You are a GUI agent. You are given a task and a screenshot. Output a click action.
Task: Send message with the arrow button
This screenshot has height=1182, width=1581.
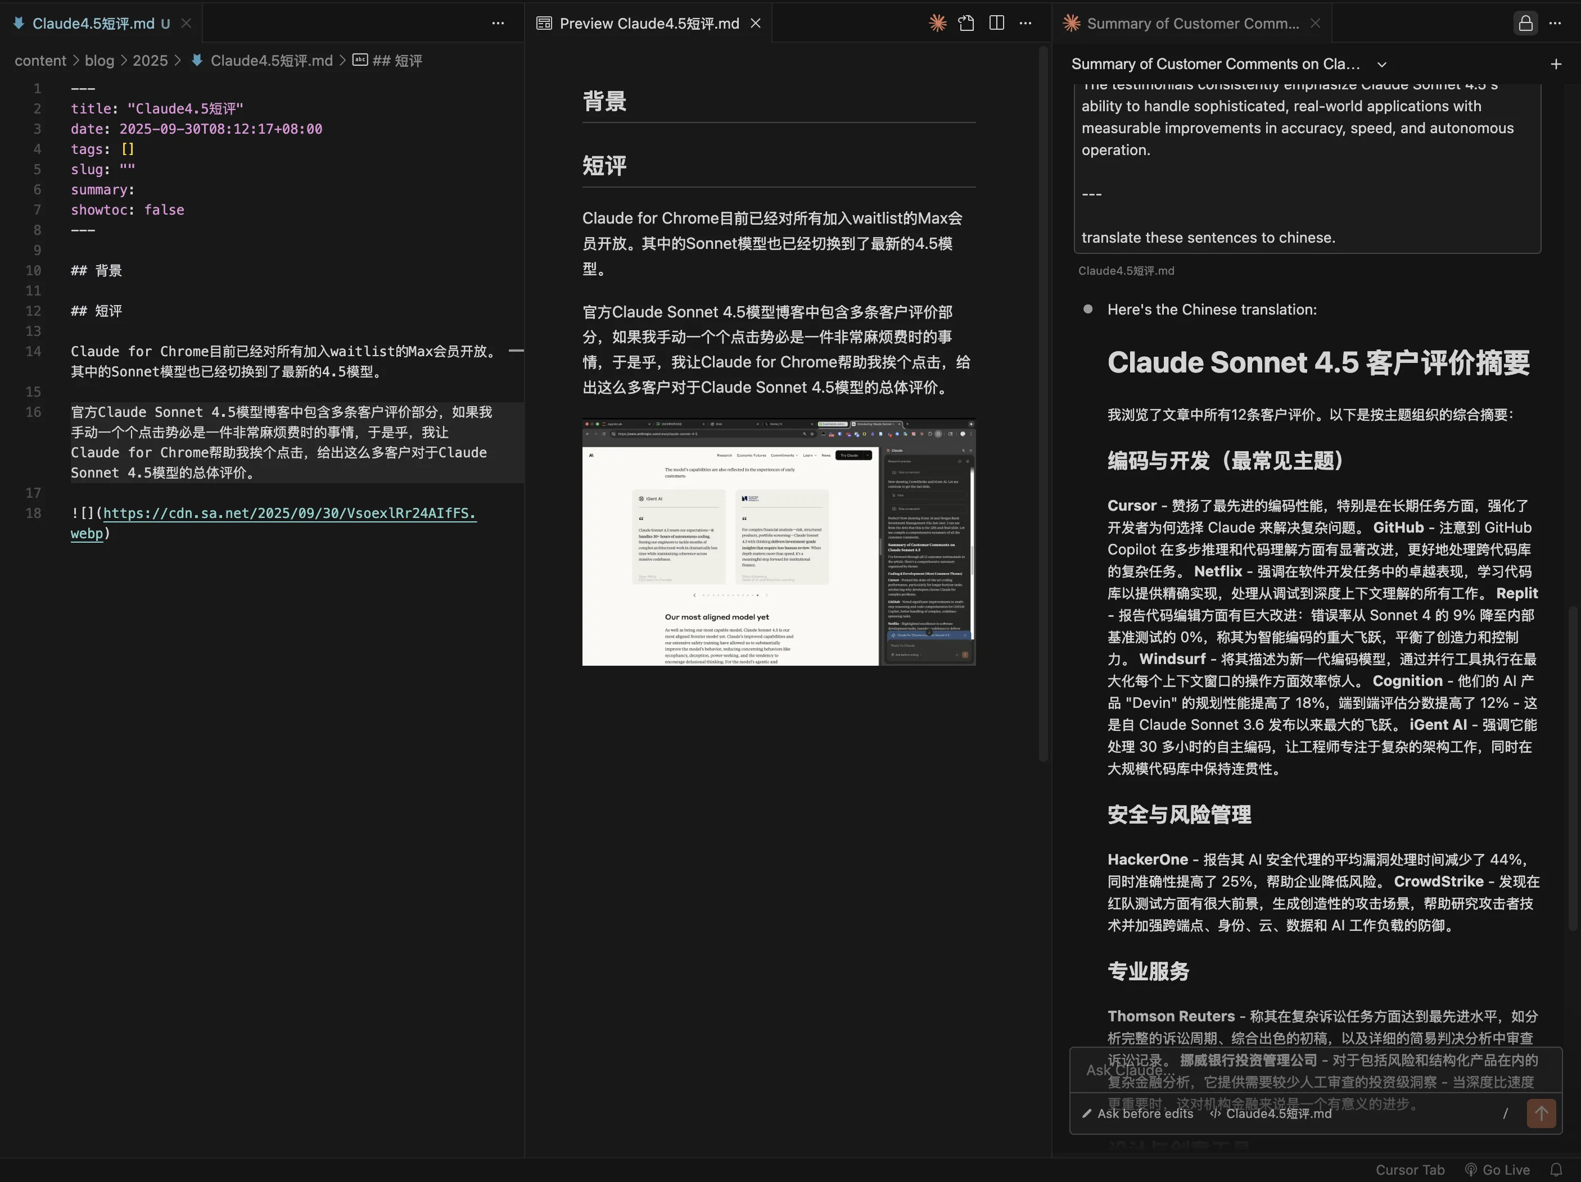point(1541,1113)
